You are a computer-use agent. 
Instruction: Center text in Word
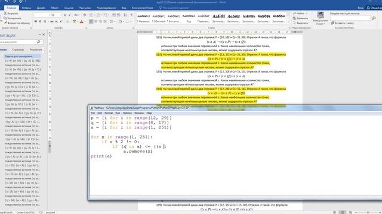pyautogui.click(x=95, y=21)
